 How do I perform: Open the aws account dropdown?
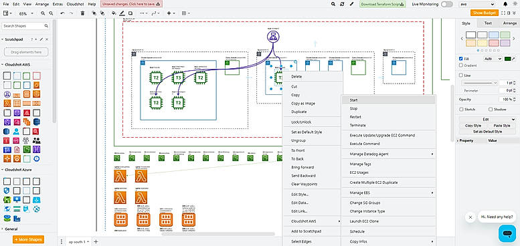pyautogui.click(x=477, y=4)
